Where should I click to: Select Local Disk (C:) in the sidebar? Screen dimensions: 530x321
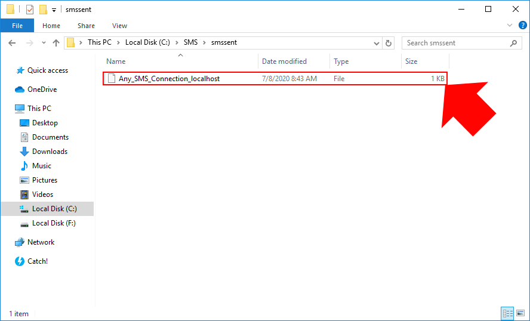pyautogui.click(x=47, y=209)
